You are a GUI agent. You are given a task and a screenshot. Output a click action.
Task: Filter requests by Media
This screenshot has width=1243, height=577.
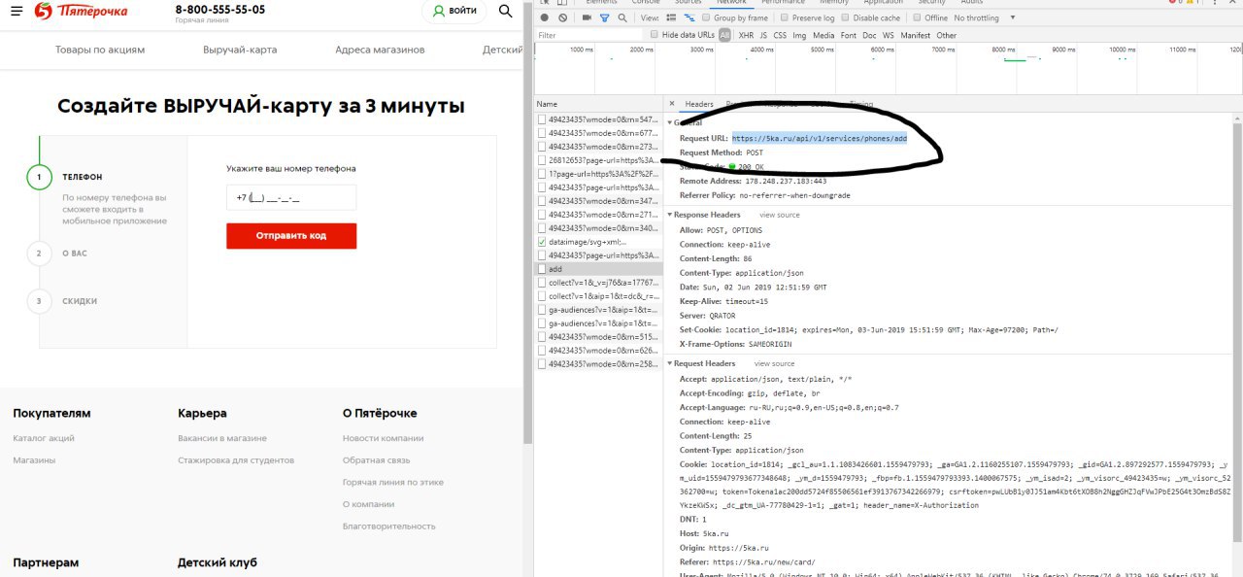[x=823, y=35]
